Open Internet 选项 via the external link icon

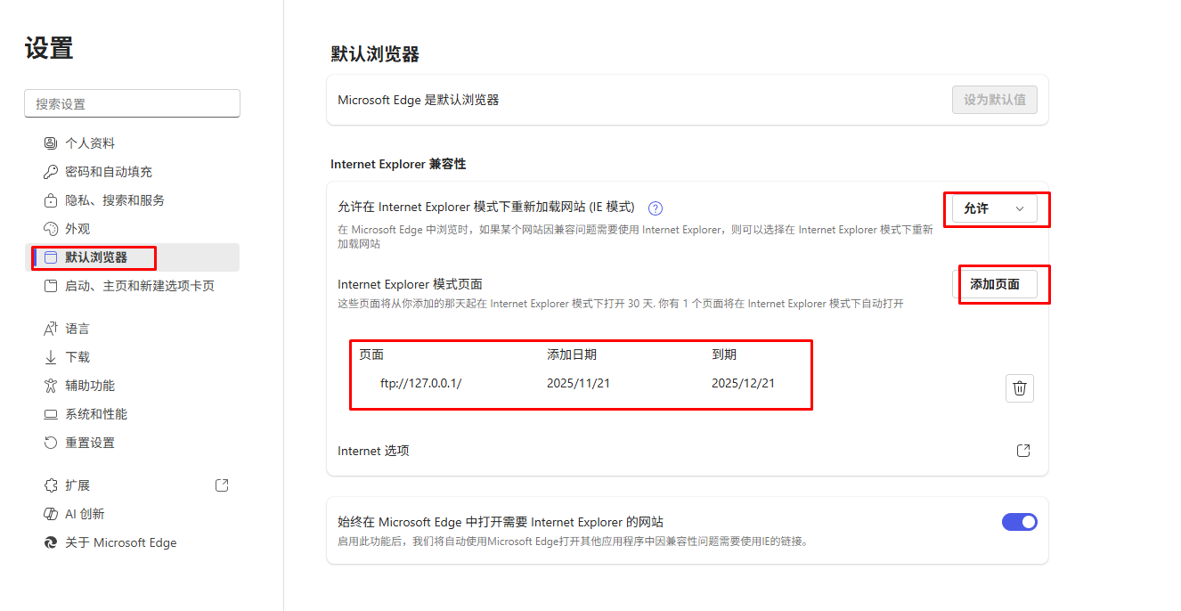coord(1023,451)
